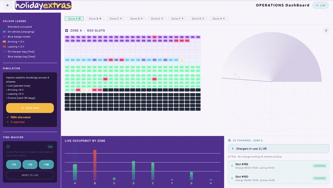Jump forward one day with +1D
This screenshot has width=333, height=188.
(30, 165)
